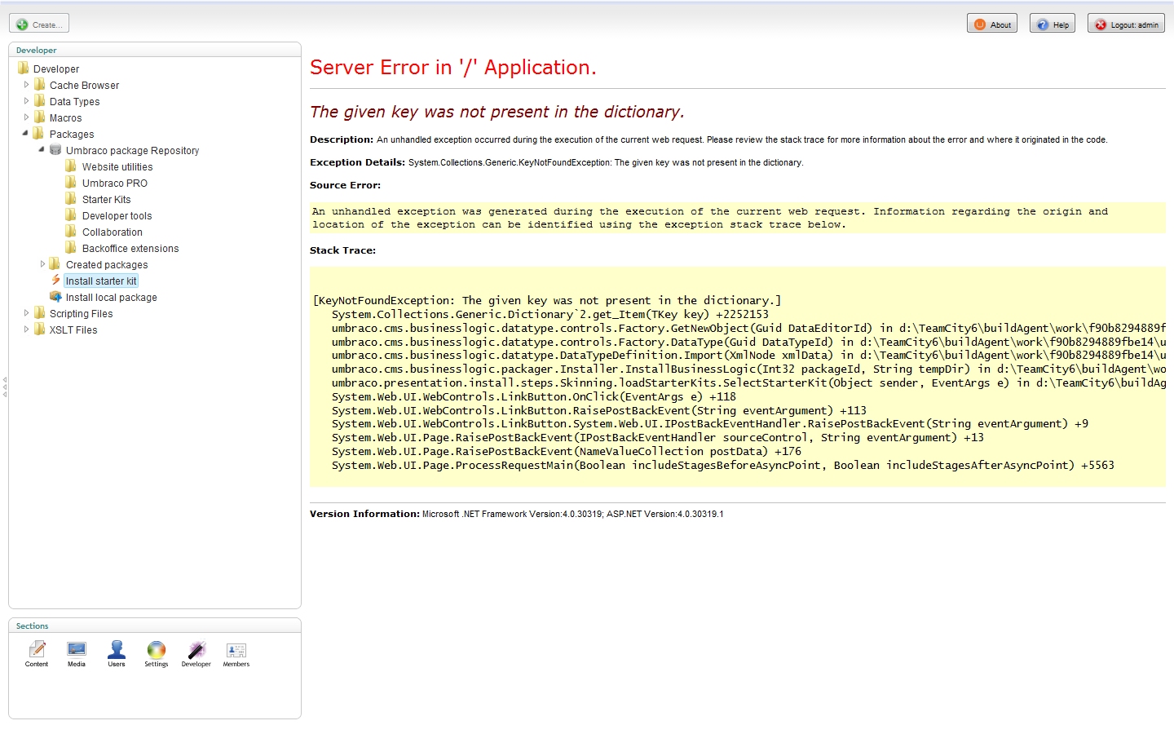Click the folder icon beside Packages
Screen dimensions: 1174x734
39,134
